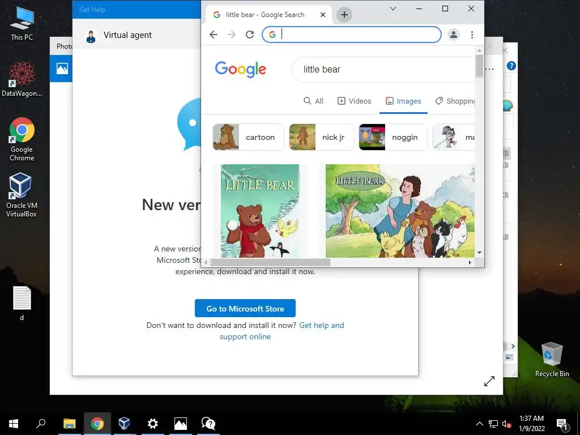Click the scroll-down arrow in Chrome
This screenshot has height=435, width=580.
click(479, 253)
